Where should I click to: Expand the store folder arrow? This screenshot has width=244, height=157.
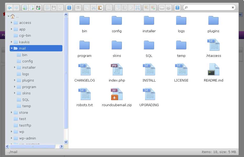pos(11,112)
